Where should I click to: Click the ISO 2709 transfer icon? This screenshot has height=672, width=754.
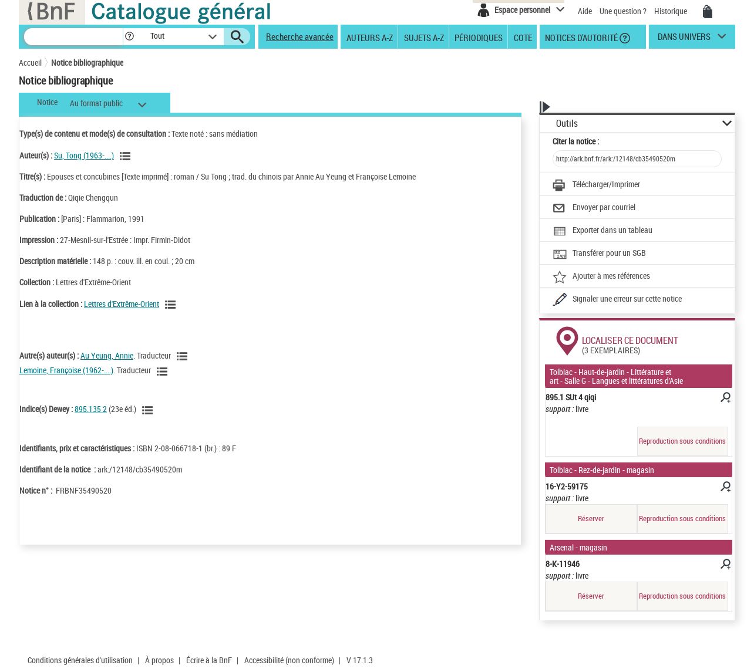[x=560, y=254]
